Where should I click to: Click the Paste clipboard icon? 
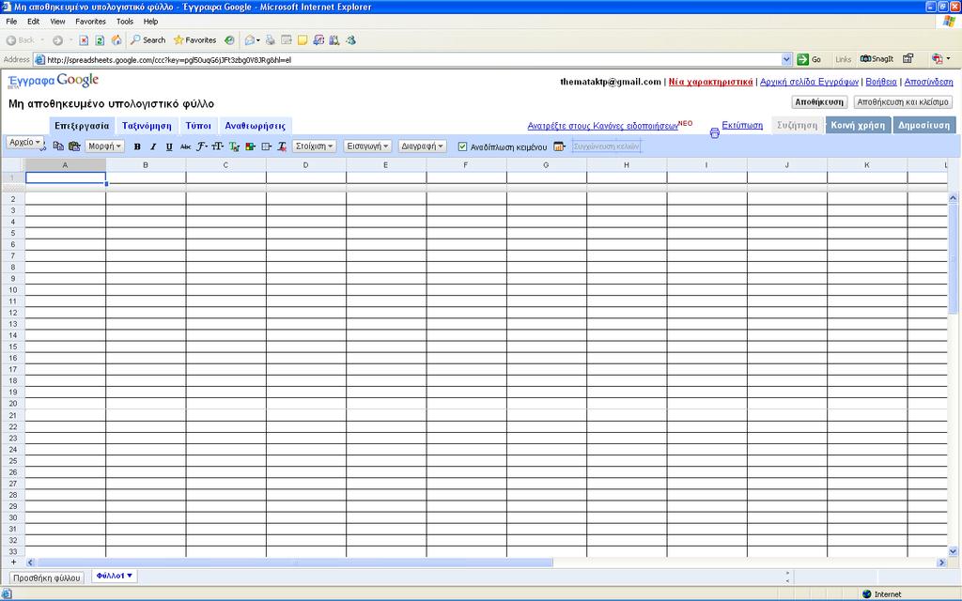pyautogui.click(x=74, y=146)
